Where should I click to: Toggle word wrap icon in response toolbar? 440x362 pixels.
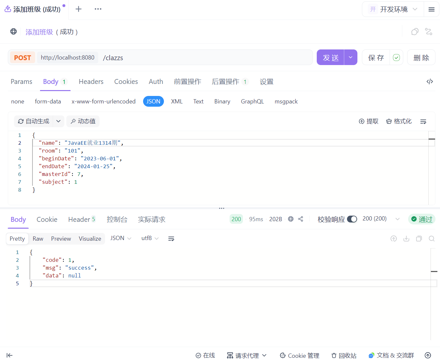[x=171, y=239]
